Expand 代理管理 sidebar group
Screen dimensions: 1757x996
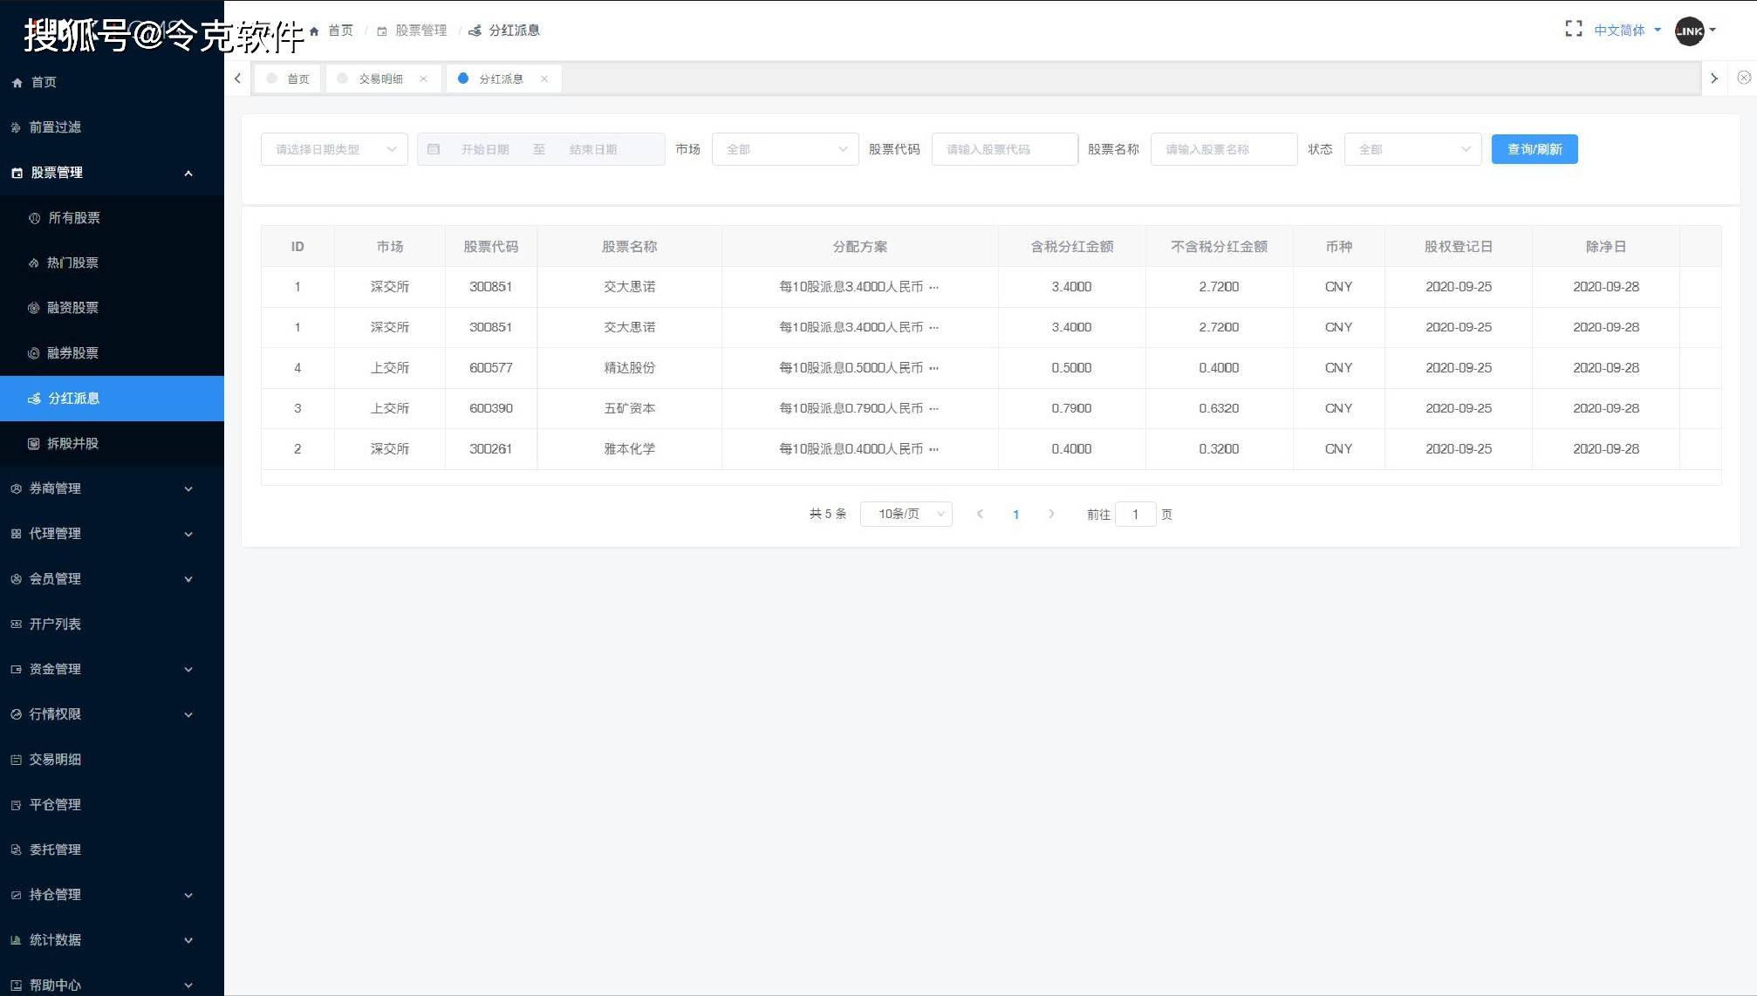tap(112, 534)
